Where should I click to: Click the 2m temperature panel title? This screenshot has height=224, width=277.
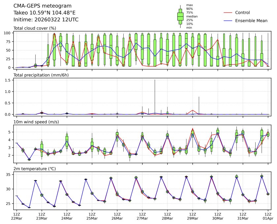point(34,169)
